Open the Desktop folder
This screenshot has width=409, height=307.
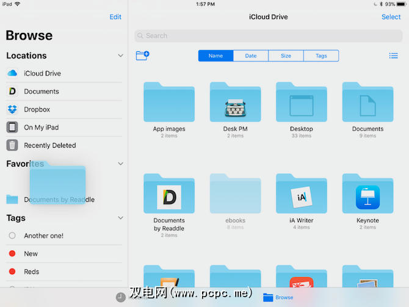tap(302, 102)
